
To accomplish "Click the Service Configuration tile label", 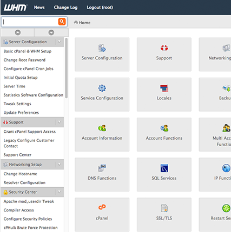I will [x=102, y=98].
